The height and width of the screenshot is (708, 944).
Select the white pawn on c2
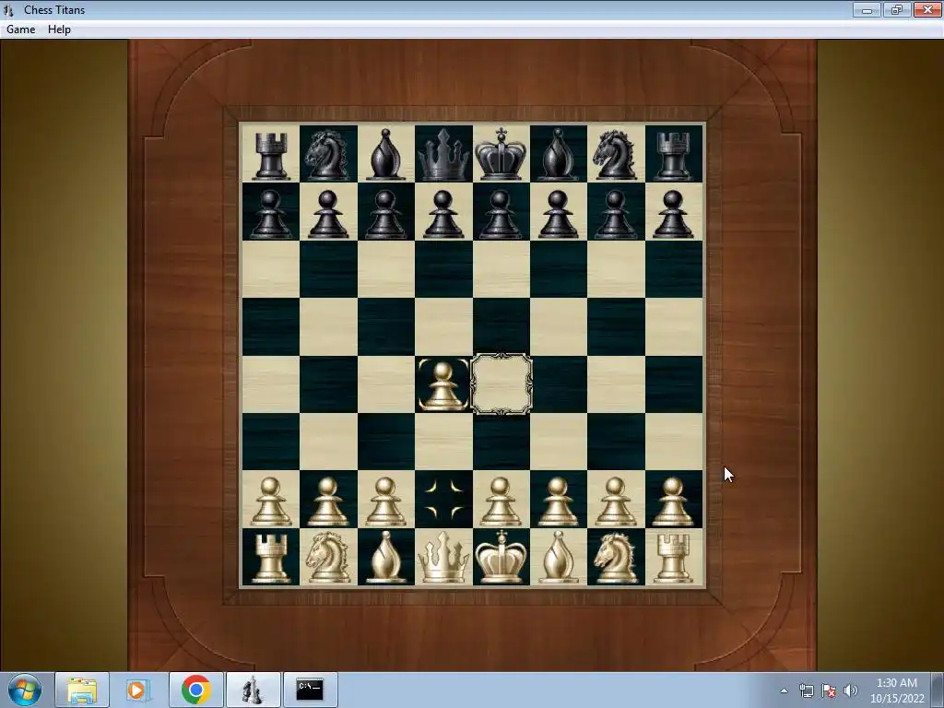pyautogui.click(x=386, y=501)
